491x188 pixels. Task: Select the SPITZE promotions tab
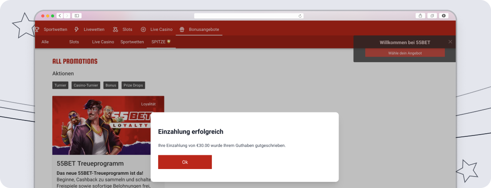[161, 42]
